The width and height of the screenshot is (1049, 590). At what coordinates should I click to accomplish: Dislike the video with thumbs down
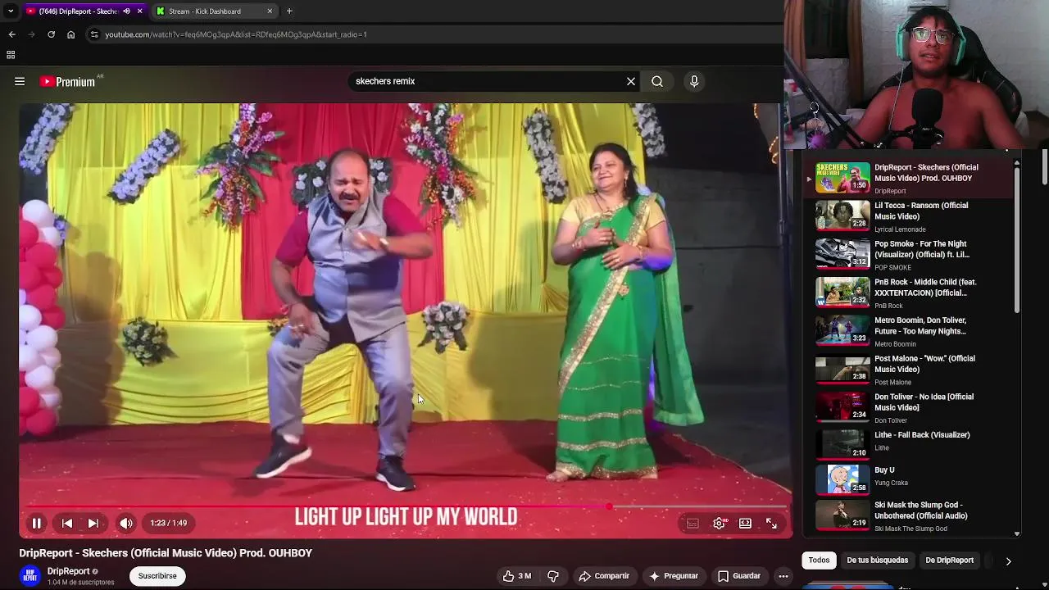[553, 576]
